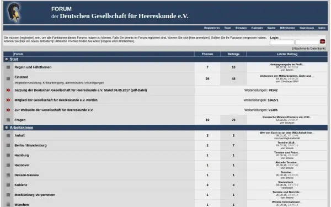The height and width of the screenshot is (207, 331).
Task: Click the status icon beside Hannover forum
Action: (x=8, y=165)
